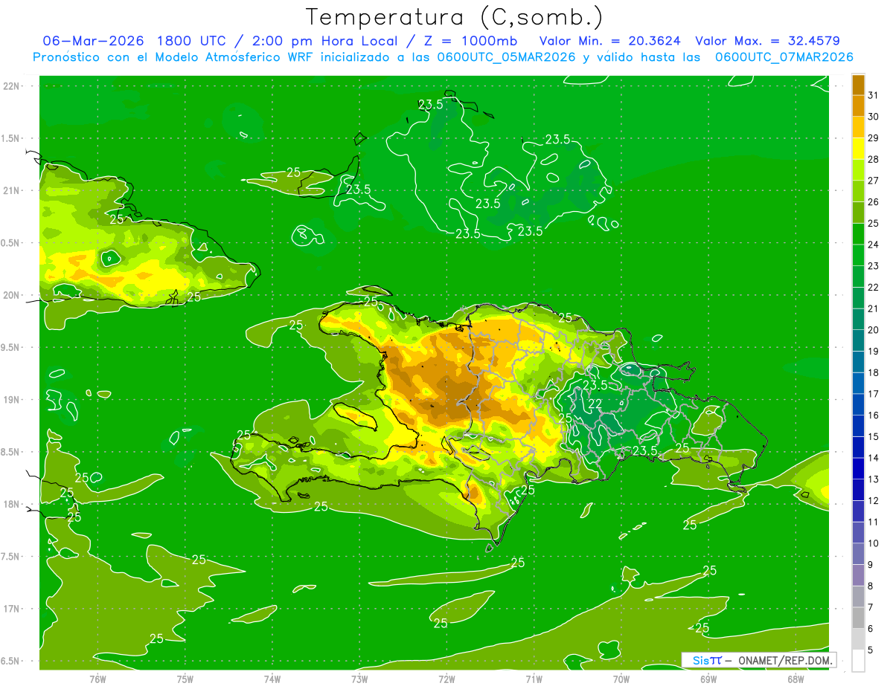Click the dark orange swatch above 31
This screenshot has width=893, height=689.
pyautogui.click(x=858, y=84)
